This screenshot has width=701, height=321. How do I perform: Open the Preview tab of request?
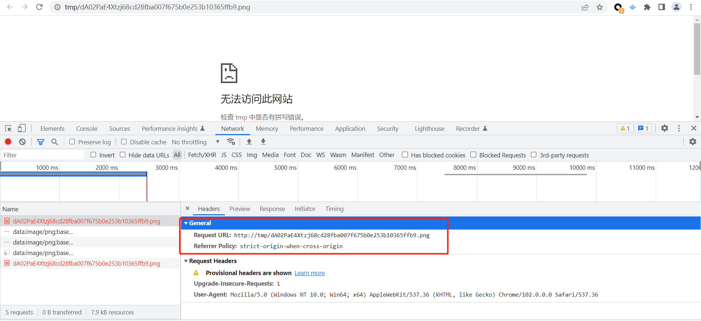240,209
